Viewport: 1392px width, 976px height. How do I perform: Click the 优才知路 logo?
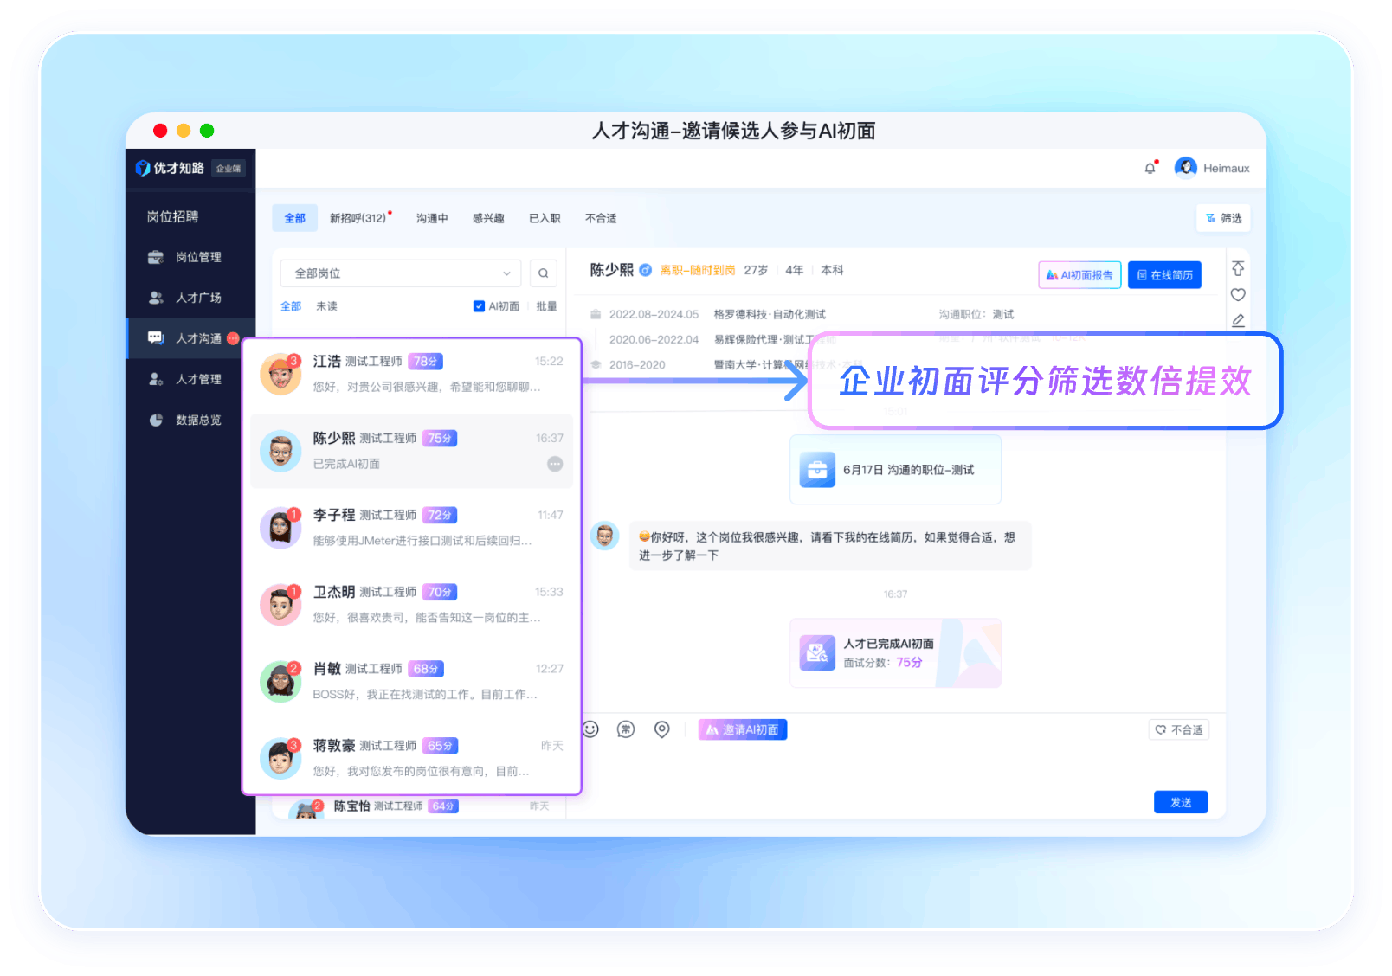coord(171,168)
